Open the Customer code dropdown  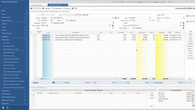click(51, 18)
